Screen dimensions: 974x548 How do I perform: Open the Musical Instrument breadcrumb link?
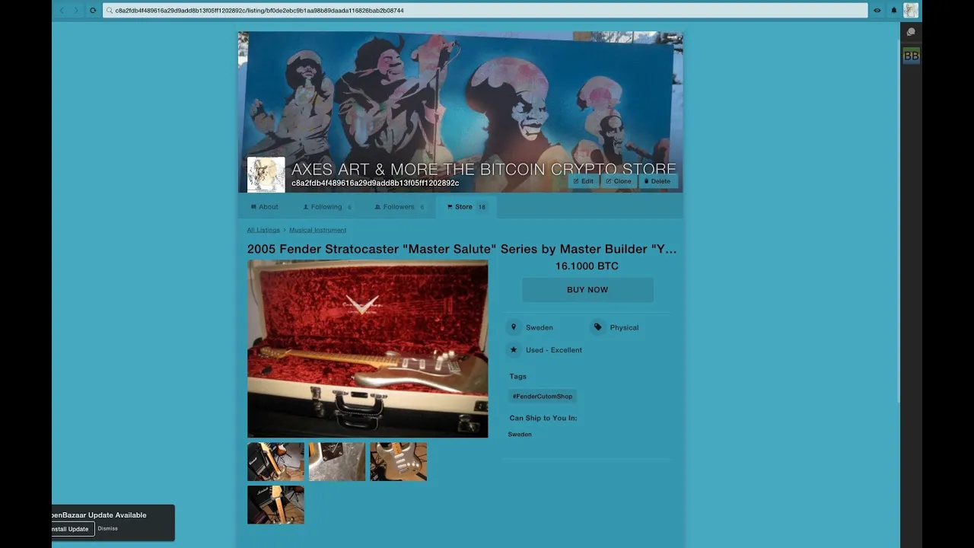coord(317,230)
